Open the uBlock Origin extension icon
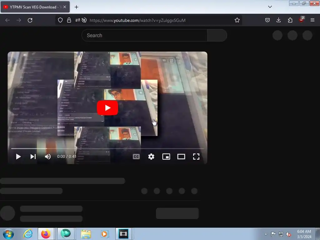 pos(302,20)
